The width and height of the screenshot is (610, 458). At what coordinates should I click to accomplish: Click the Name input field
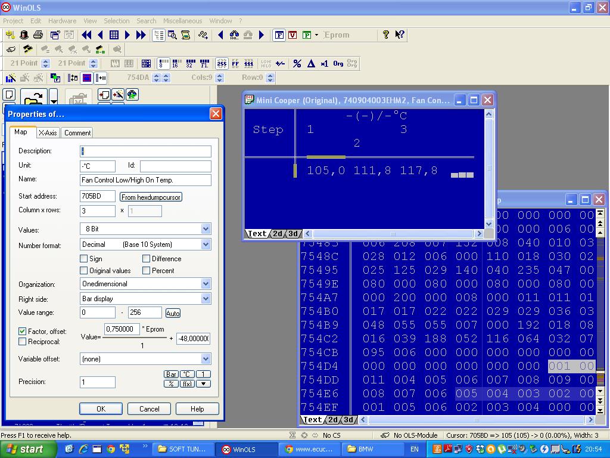tap(145, 180)
